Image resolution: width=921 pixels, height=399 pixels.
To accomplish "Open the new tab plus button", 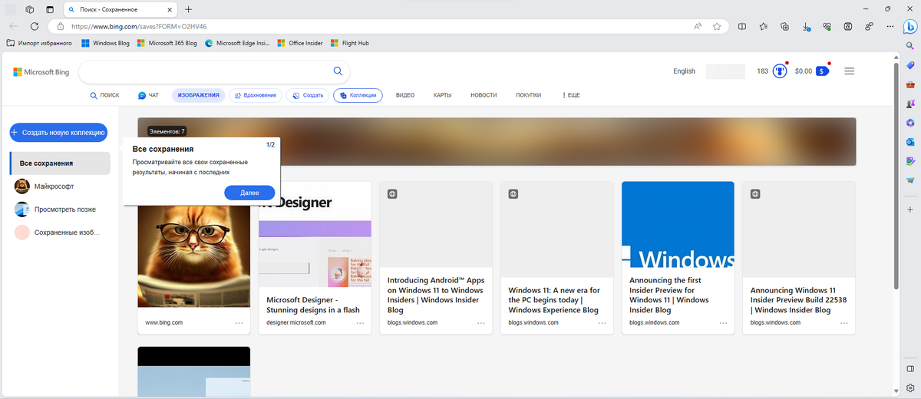I will (189, 9).
